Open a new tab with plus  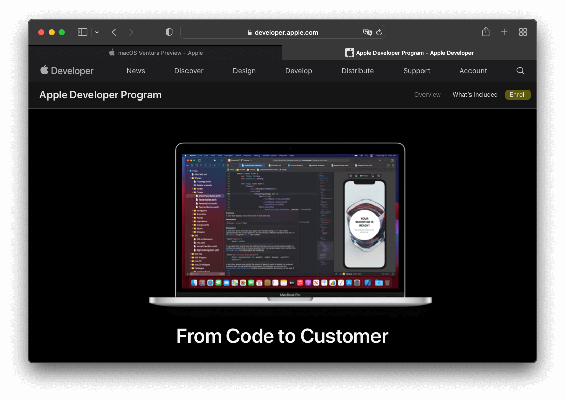504,32
